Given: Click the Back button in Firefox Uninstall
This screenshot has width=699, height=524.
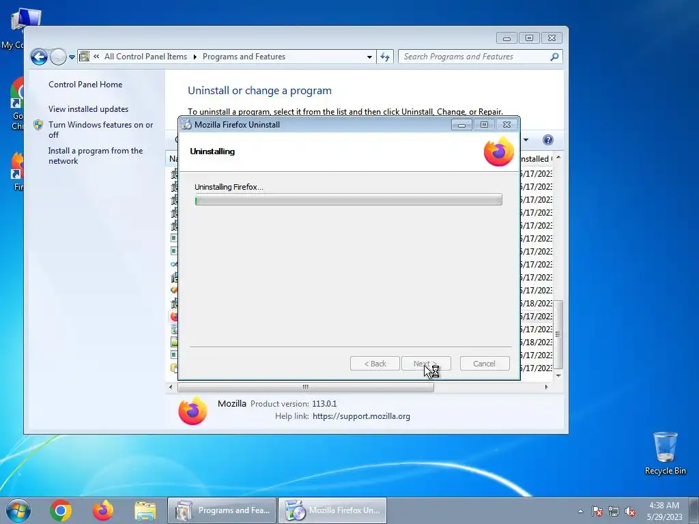Looking at the screenshot, I should (x=375, y=364).
